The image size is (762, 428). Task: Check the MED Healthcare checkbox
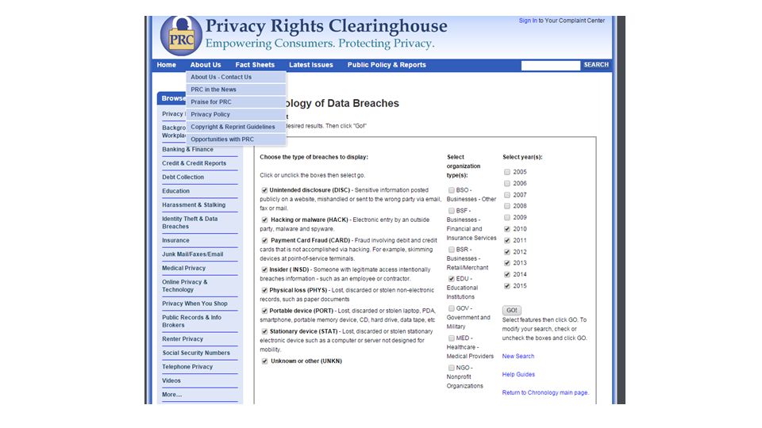coord(452,338)
